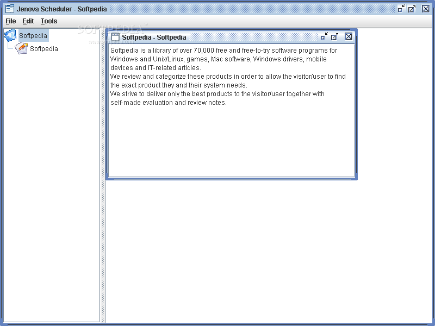
Task: Open the File menu
Action: [x=10, y=21]
